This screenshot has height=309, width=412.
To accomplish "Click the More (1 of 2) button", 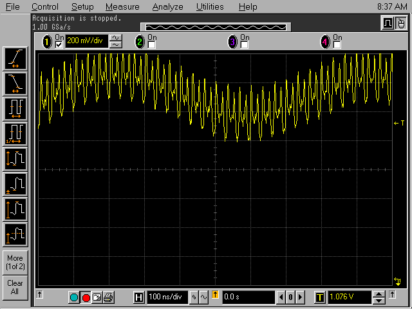I will [x=15, y=262].
